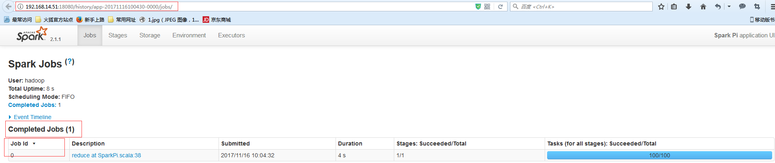Show the bookmarks list icon
The image size is (775, 163).
click(674, 7)
